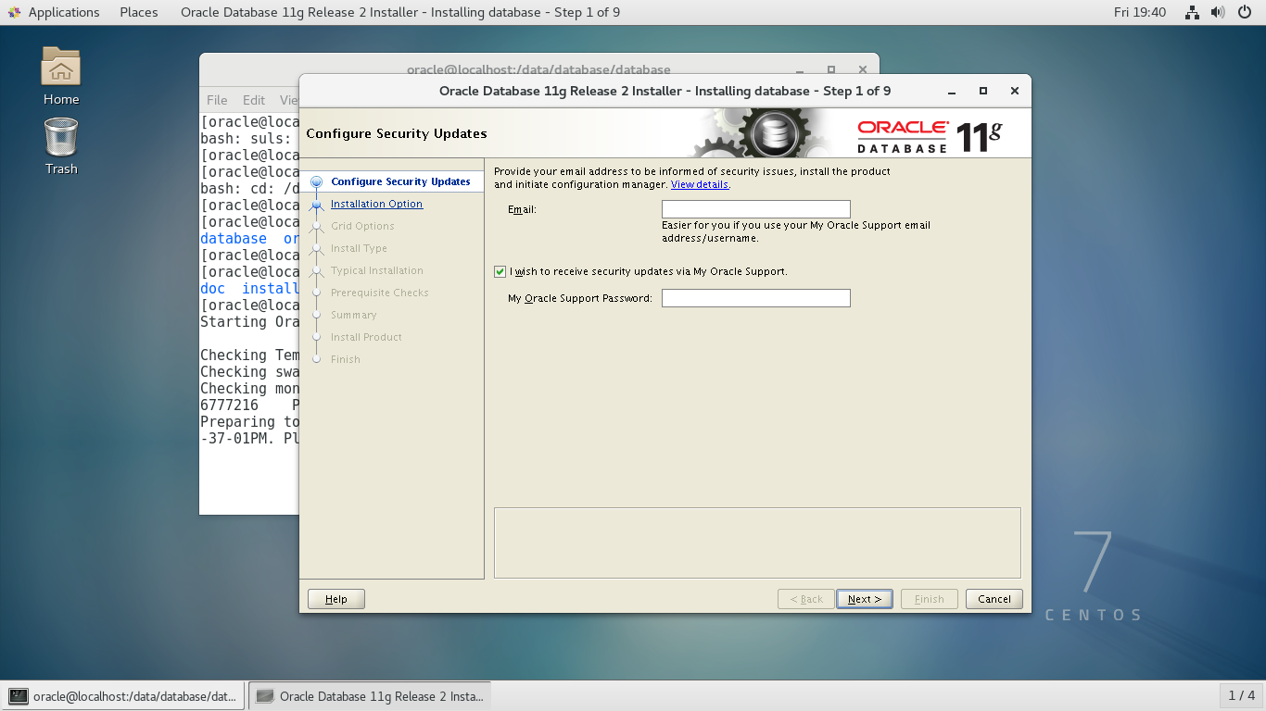Open Edit menu in terminal window
Screen dimensions: 1266x711
pos(254,100)
